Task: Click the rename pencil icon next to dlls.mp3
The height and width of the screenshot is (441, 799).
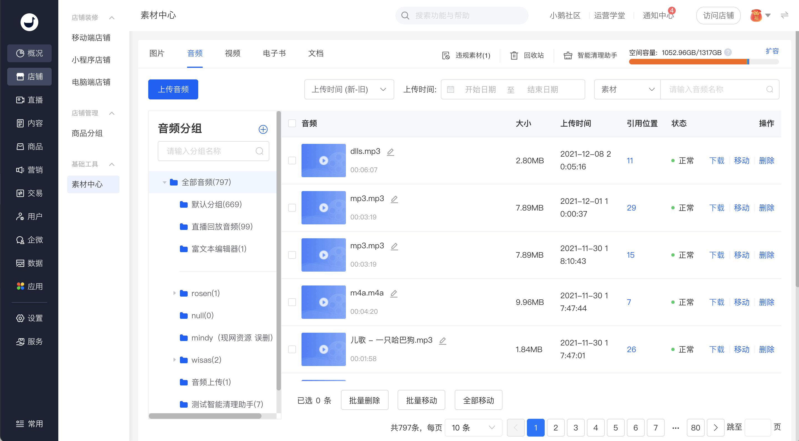Action: pos(391,152)
